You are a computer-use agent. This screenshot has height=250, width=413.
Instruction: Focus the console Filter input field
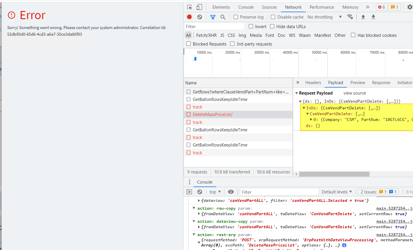[279, 192]
